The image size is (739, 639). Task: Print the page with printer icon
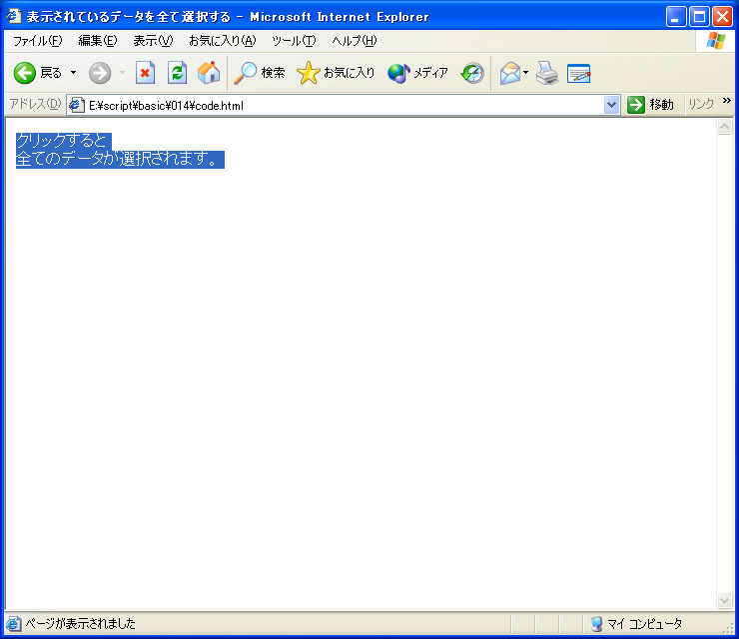pos(547,73)
